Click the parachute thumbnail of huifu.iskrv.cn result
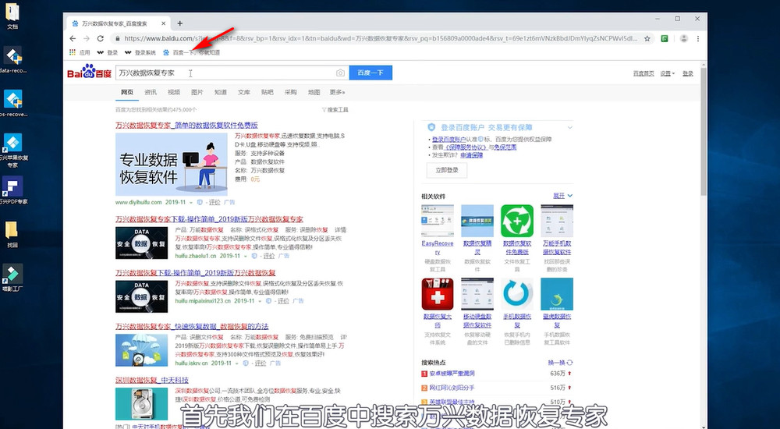The width and height of the screenshot is (780, 429). point(142,350)
